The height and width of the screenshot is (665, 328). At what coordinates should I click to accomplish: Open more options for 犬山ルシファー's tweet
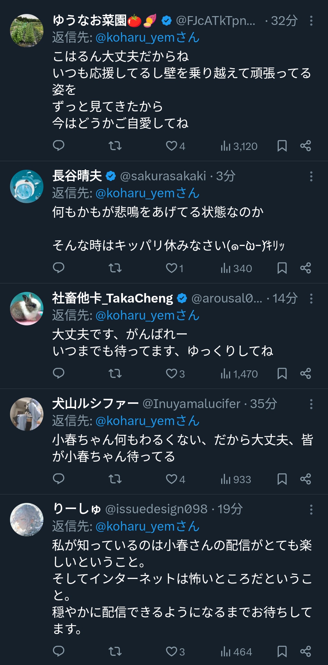311,404
